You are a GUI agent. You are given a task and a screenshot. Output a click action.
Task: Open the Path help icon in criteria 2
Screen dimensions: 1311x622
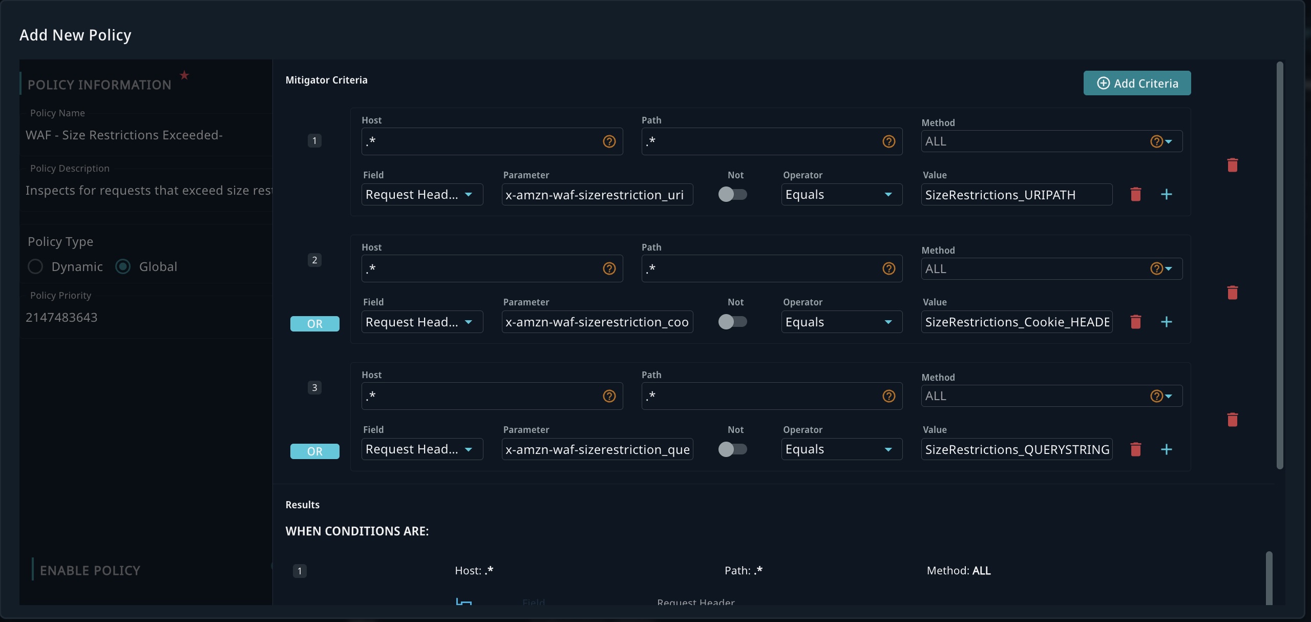click(889, 268)
